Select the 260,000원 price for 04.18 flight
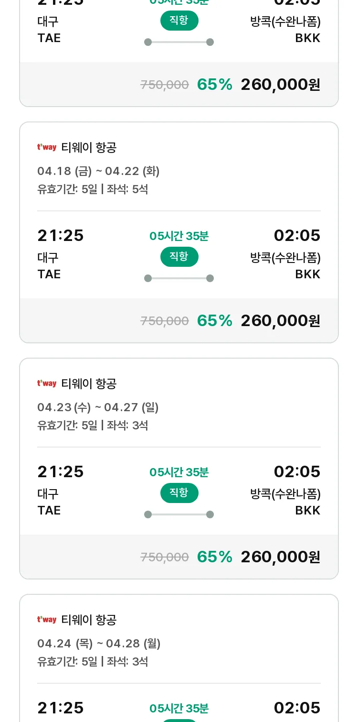The width and height of the screenshot is (358, 722). pyautogui.click(x=281, y=321)
